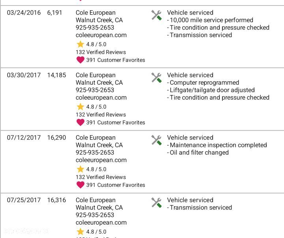The height and width of the screenshot is (238, 284).
Task: Click the star rating icon in 07/25/2017 entry
Action: pyautogui.click(x=80, y=232)
